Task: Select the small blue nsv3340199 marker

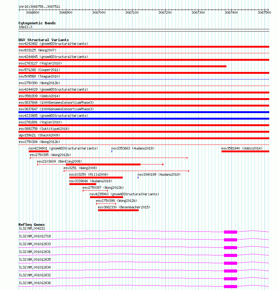Action: point(138,178)
